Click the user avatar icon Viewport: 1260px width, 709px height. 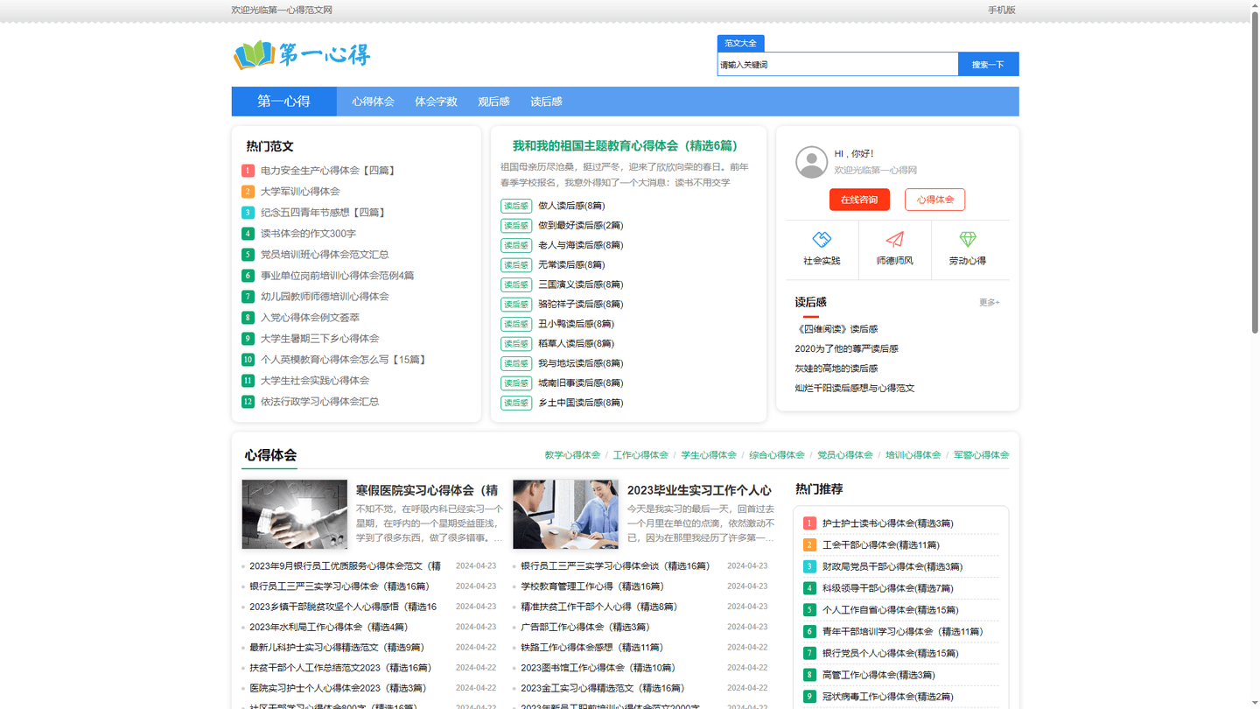point(811,162)
